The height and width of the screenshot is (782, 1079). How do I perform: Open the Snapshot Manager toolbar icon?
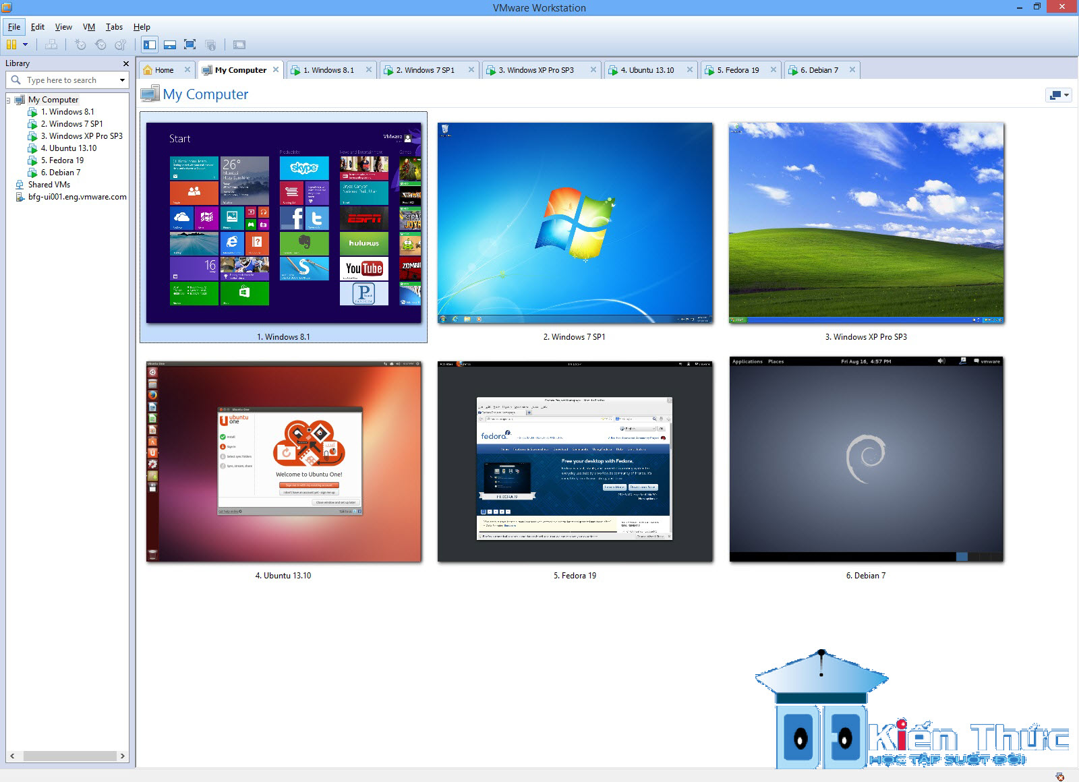pos(121,45)
